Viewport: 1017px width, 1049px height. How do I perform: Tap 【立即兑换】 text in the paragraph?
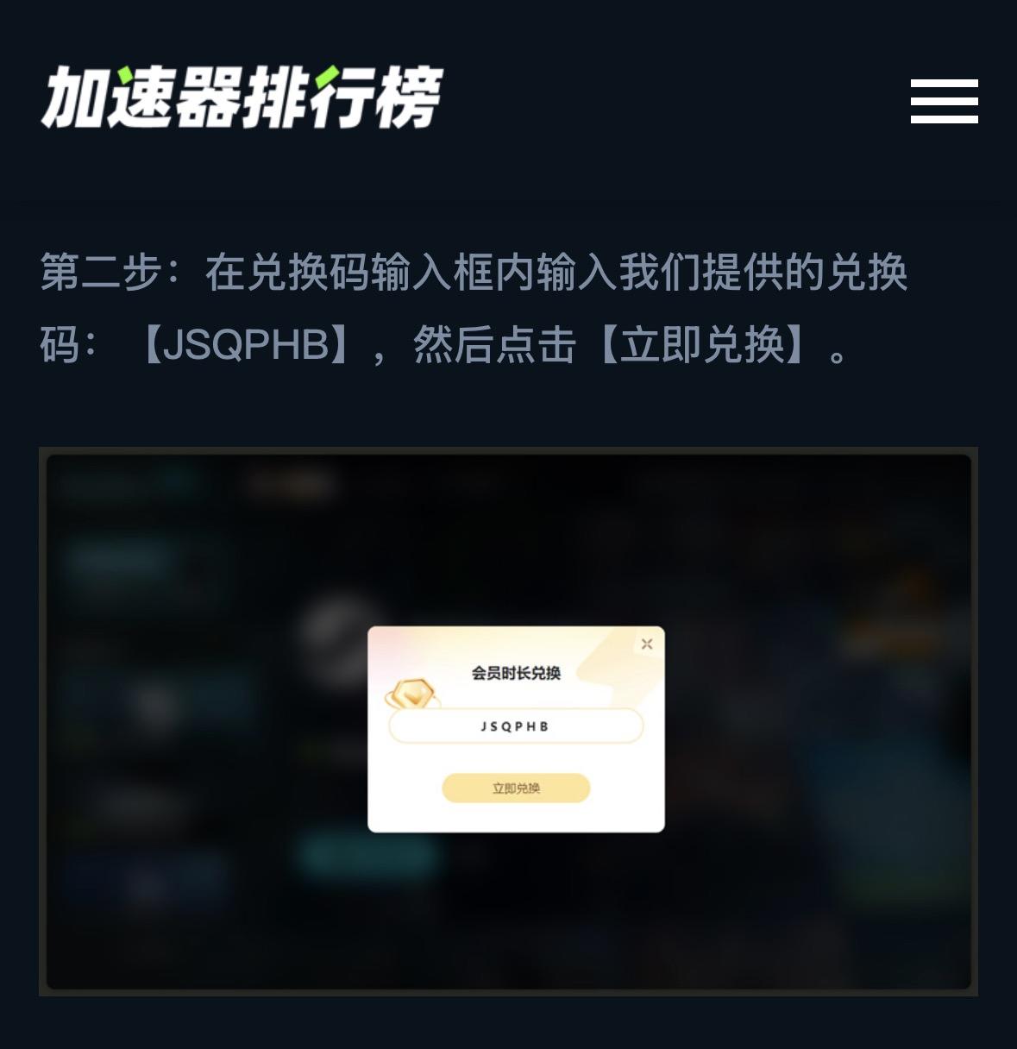point(703,345)
